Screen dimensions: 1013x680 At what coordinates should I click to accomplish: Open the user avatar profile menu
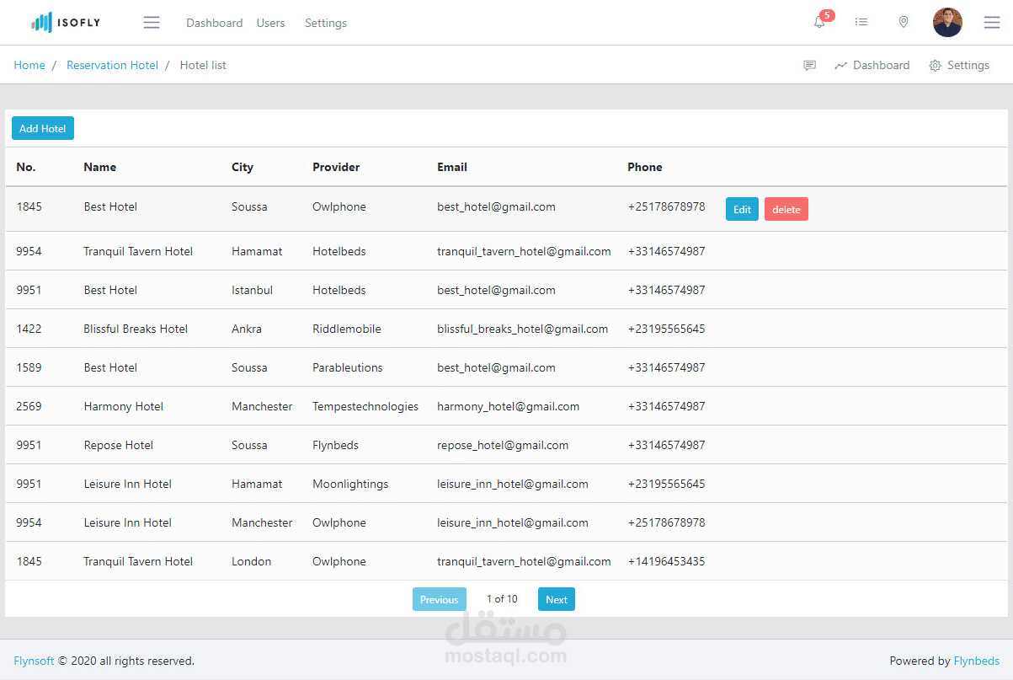pyautogui.click(x=947, y=22)
